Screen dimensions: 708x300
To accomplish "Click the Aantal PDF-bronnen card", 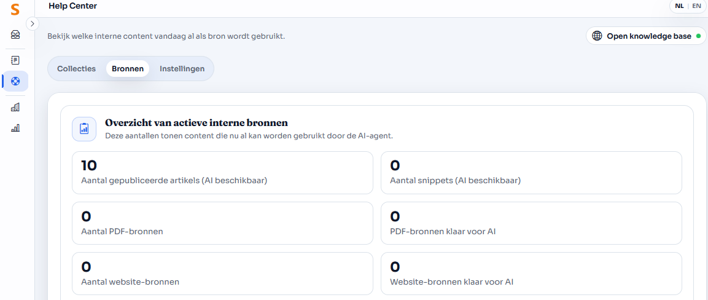I will pyautogui.click(x=223, y=223).
